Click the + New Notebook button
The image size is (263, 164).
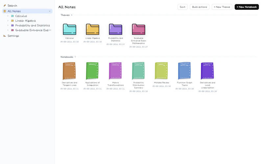(247, 7)
